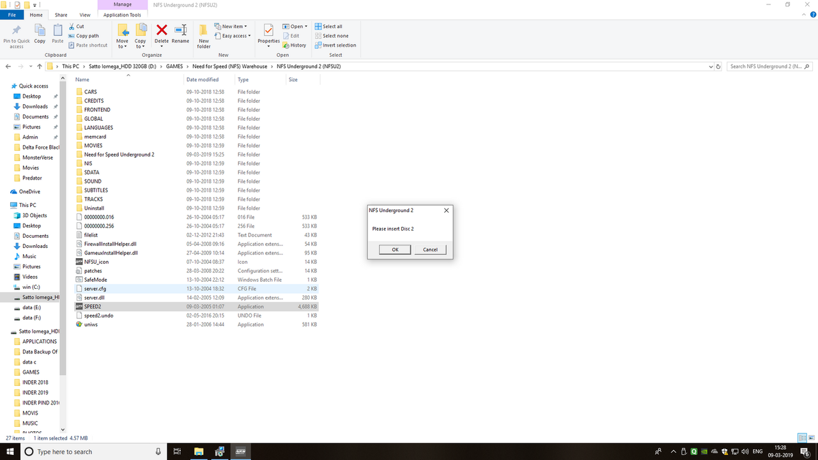Go up one folder level arrow
The height and width of the screenshot is (460, 818).
(40, 66)
